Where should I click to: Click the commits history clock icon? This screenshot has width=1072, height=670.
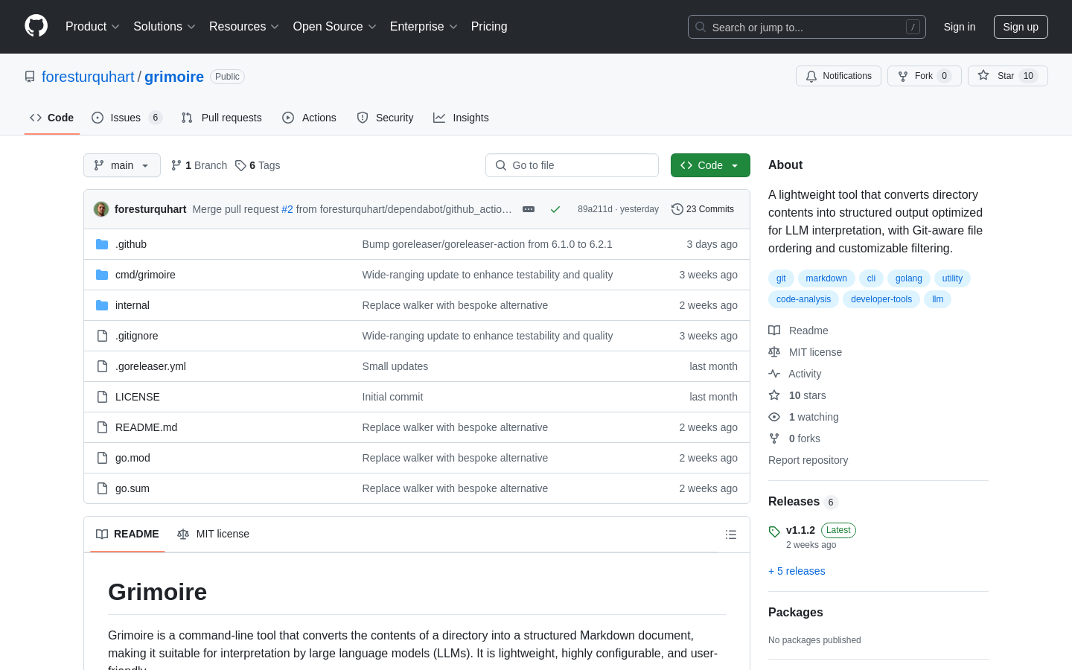click(677, 209)
